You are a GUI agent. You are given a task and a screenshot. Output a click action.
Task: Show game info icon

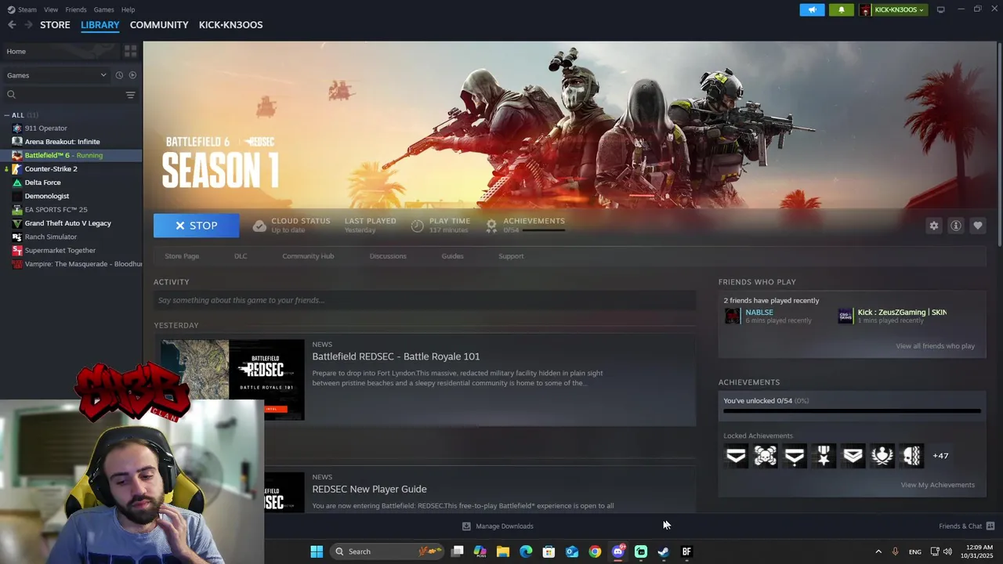click(x=956, y=226)
